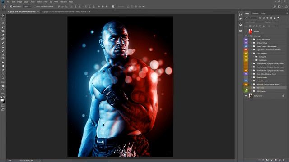Screen dimensions: 289x162
Task: Toggle Quick Mask mode icon
Action: [3, 106]
